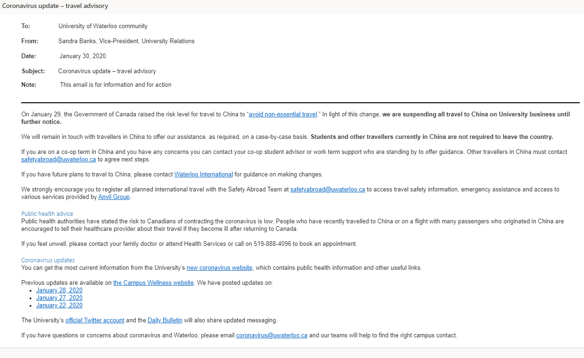Open the January 22, 2020 update
The width and height of the screenshot is (584, 358).
[59, 305]
